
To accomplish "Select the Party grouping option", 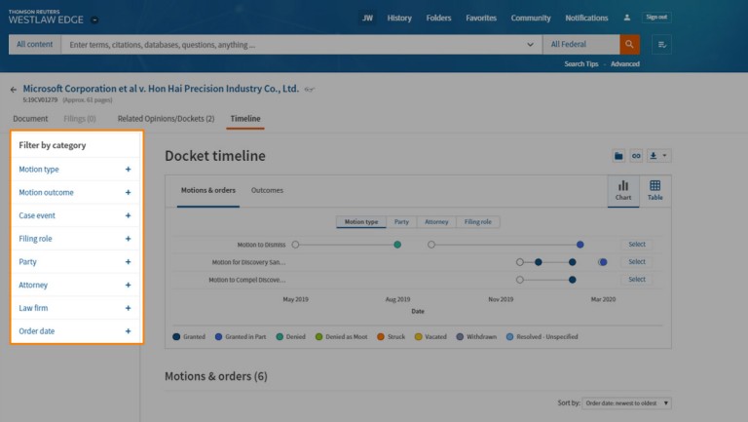I will click(x=401, y=222).
